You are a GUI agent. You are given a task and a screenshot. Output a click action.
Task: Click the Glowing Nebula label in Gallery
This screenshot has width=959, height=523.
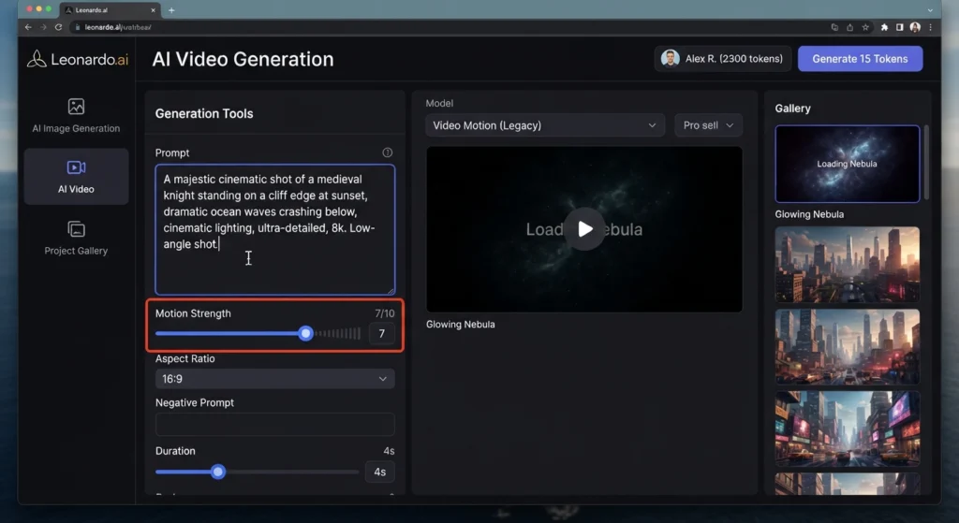[809, 214]
